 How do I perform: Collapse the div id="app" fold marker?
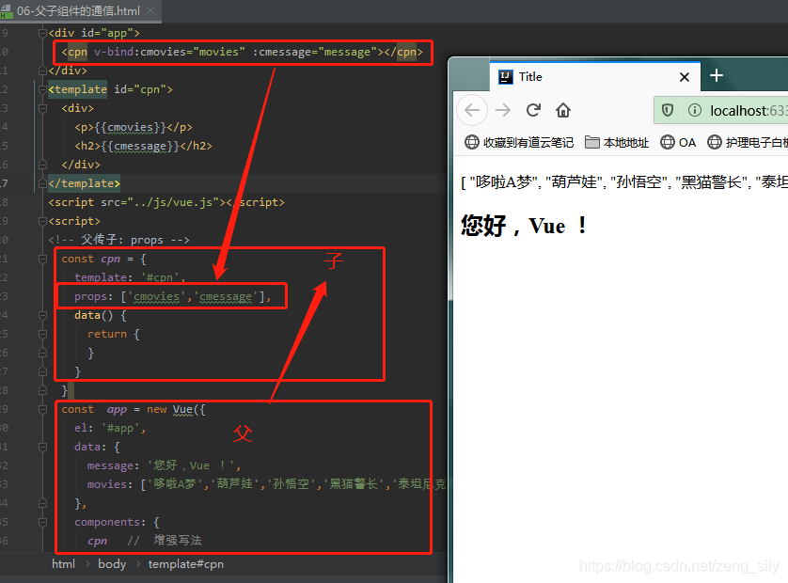[42, 33]
